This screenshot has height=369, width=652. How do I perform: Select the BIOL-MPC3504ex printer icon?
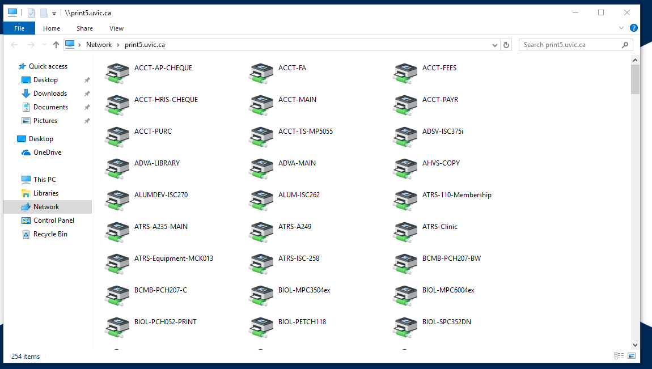pyautogui.click(x=261, y=295)
